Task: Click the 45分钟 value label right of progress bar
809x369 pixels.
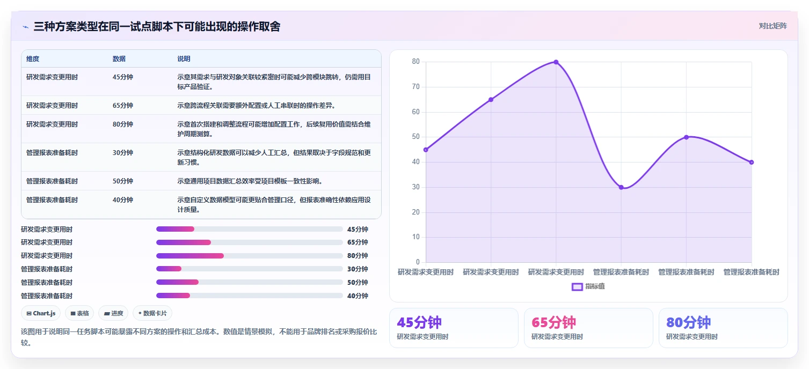Action: pyautogui.click(x=358, y=229)
